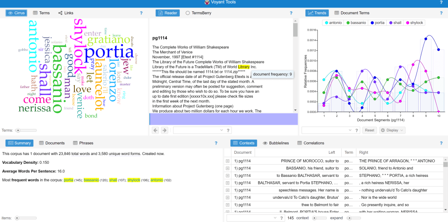
Task: Switch to the Phrases tab
Action: [x=83, y=143]
